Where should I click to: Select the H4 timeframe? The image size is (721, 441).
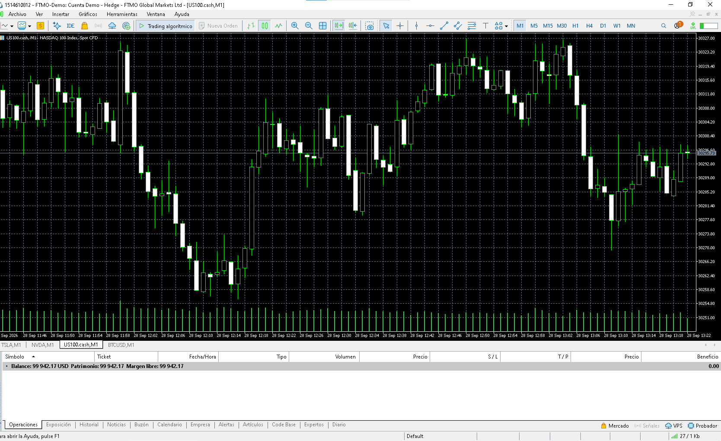click(589, 26)
